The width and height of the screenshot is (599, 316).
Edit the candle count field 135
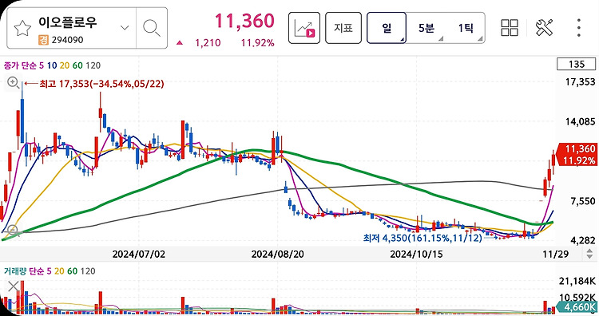click(x=577, y=64)
